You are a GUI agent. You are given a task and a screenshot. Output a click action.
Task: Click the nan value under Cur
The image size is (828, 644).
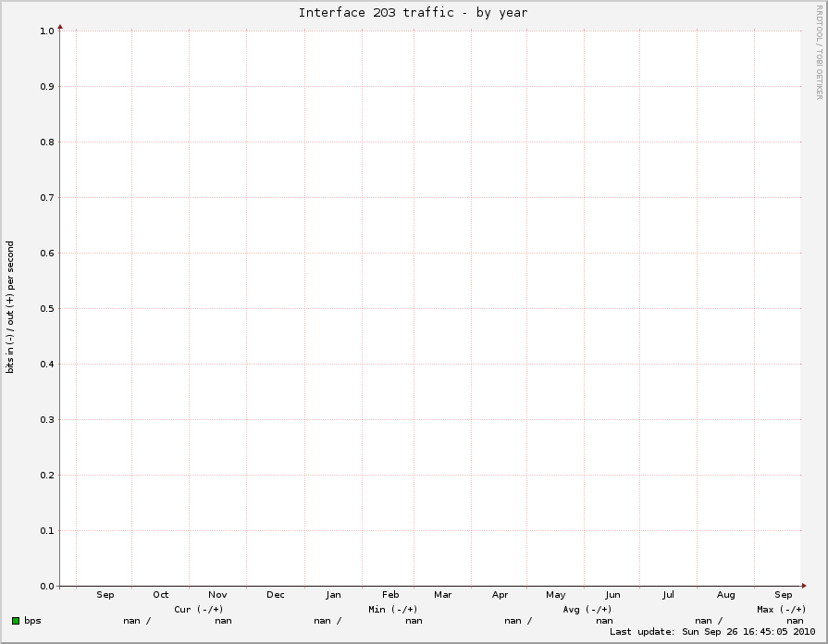(x=222, y=621)
